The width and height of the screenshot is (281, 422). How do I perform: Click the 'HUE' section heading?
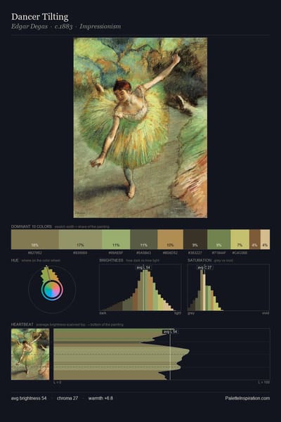[15, 260]
